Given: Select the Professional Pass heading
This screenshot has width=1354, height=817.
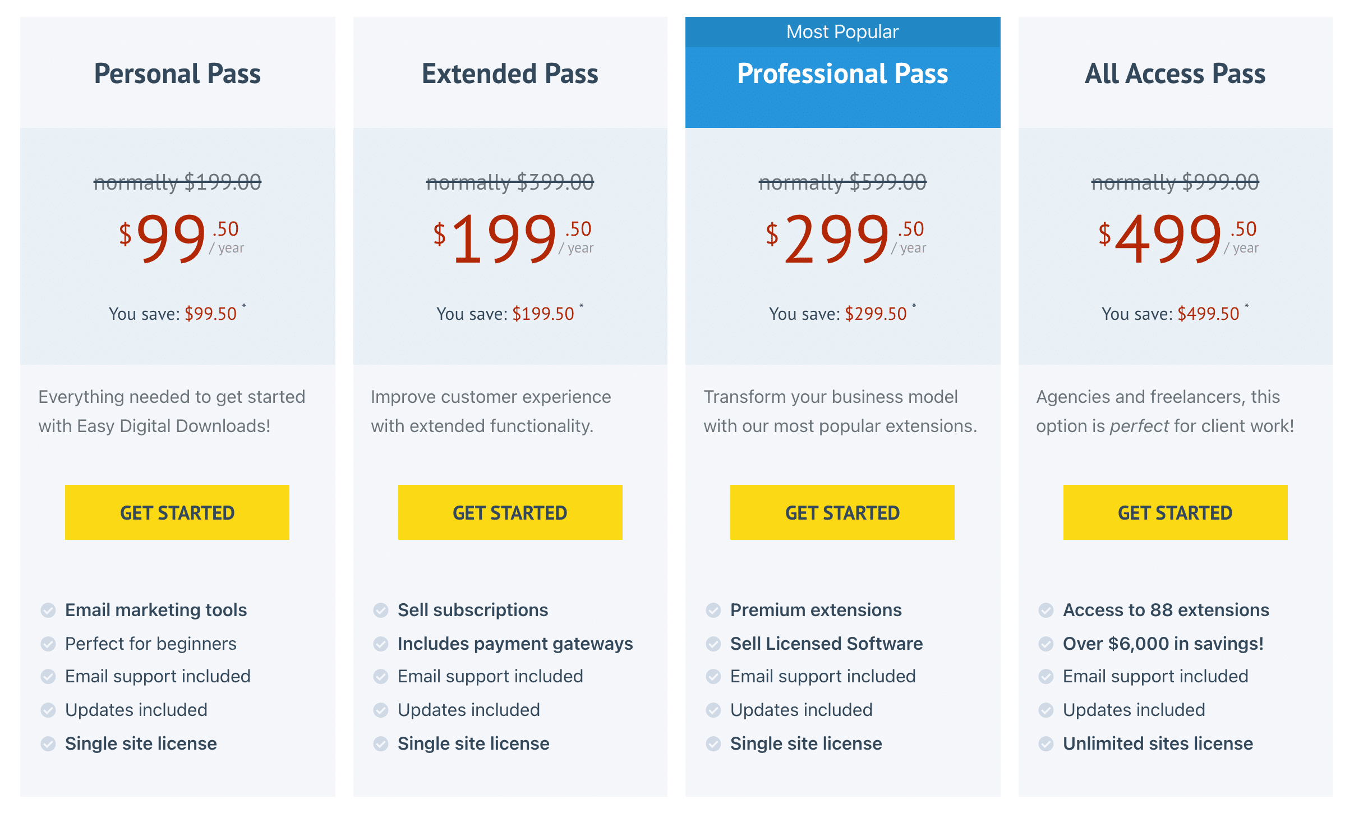Looking at the screenshot, I should click(x=842, y=74).
